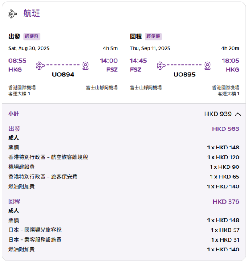Screen dimensions: 248x263
Task: Click the 1 x HKD 120 amount
Action: coord(223,157)
